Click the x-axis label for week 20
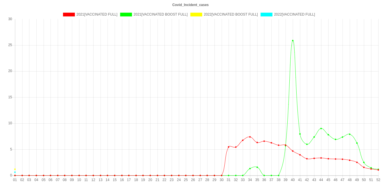 coord(150,180)
